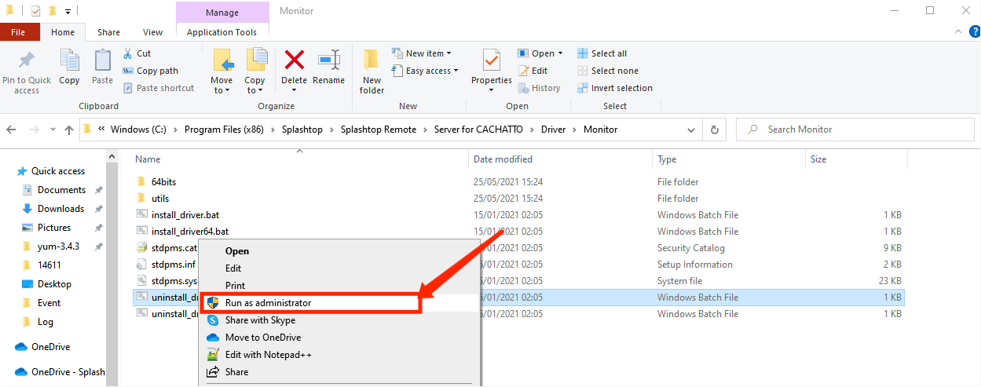This screenshot has width=981, height=387.
Task: Click the Manage contextual tab
Action: (x=222, y=13)
